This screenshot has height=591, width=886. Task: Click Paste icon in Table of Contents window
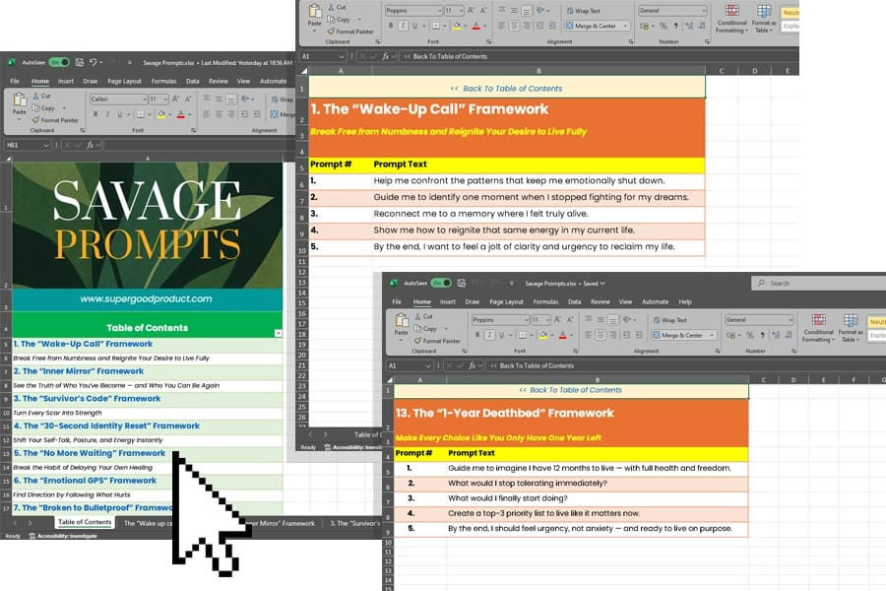20,102
